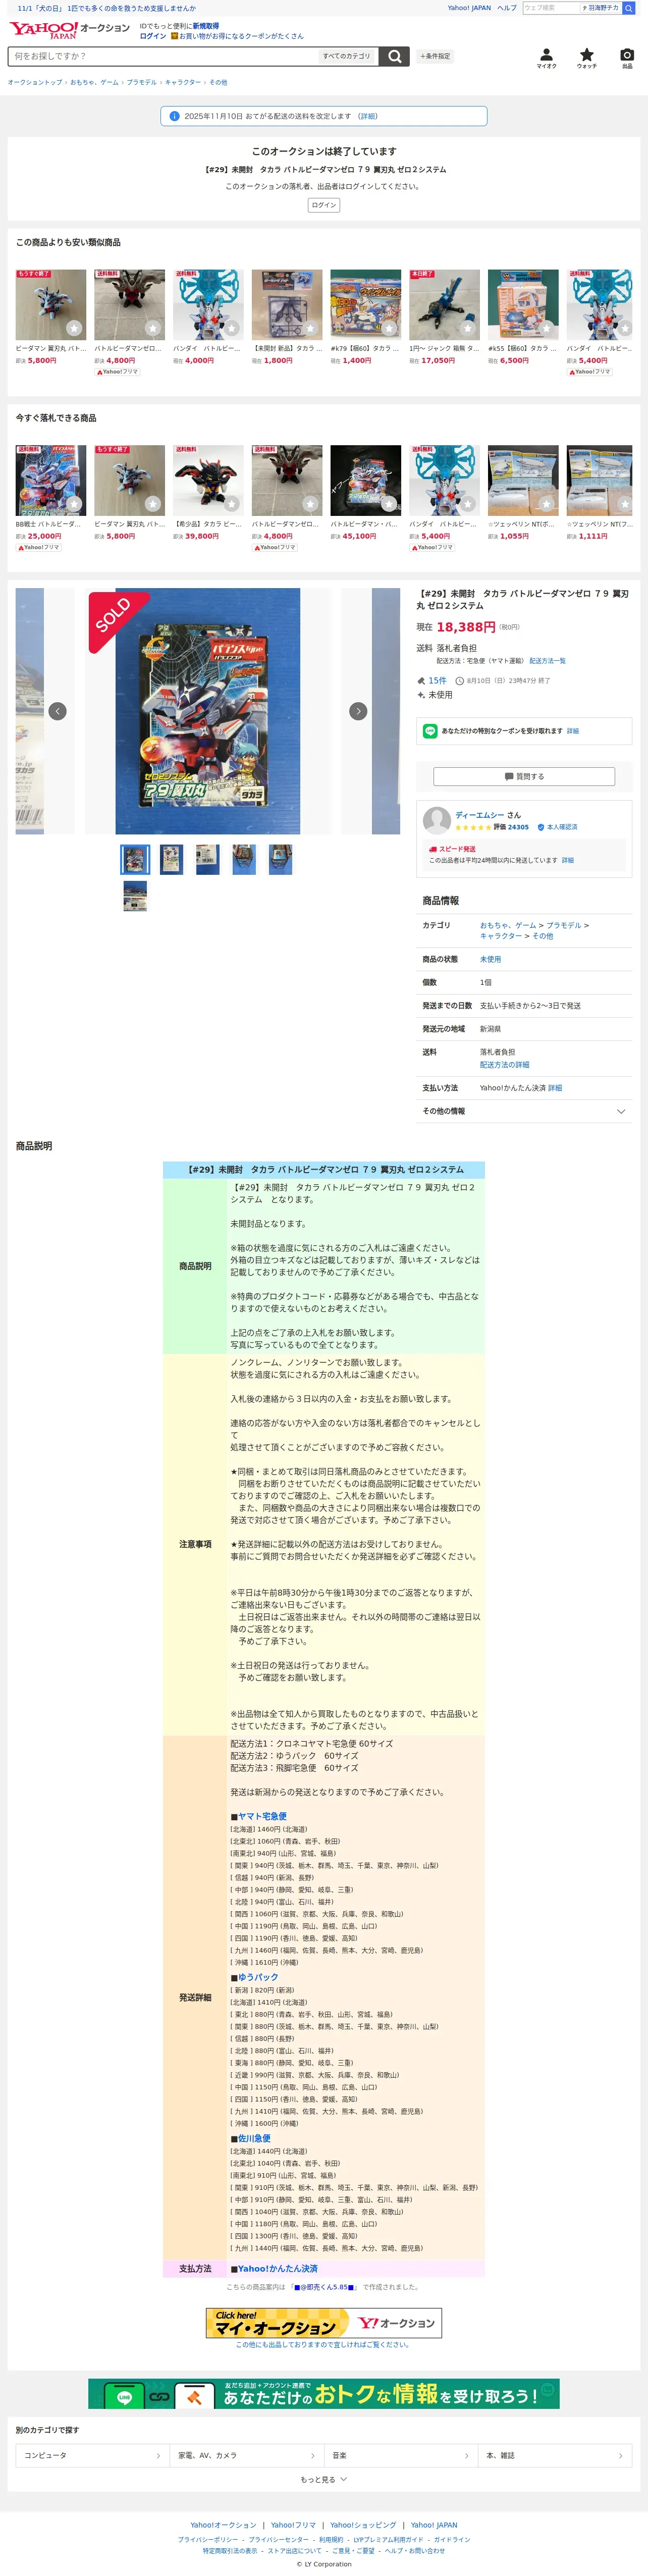This screenshot has width=648, height=2576.
Task: Open 配送方法の詳細 link
Action: coord(504,1064)
